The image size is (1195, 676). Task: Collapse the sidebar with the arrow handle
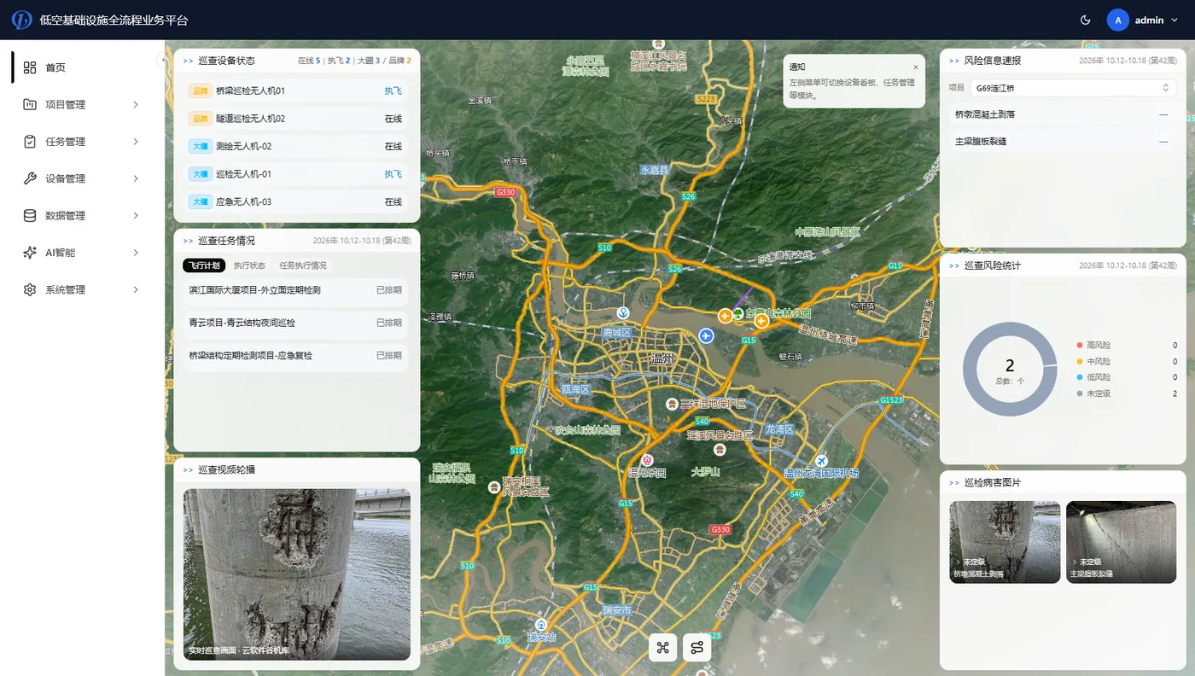coord(162,60)
